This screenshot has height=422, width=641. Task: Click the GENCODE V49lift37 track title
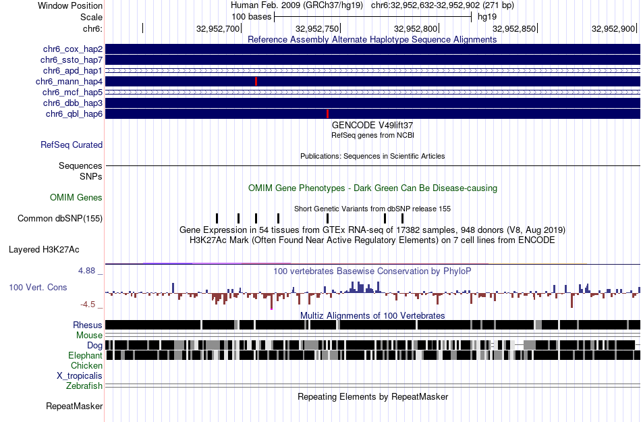pyautogui.click(x=372, y=125)
